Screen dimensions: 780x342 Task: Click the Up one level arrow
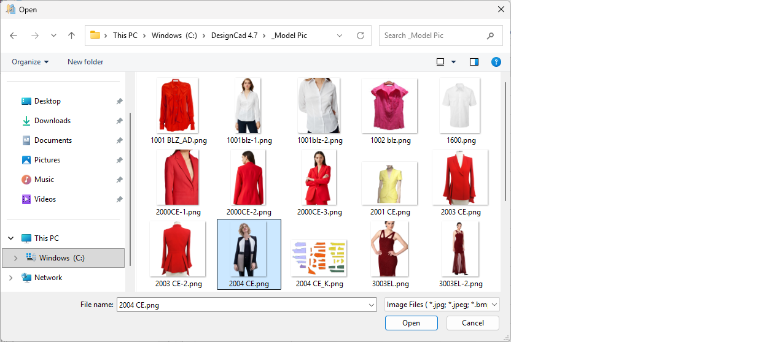[x=71, y=36]
